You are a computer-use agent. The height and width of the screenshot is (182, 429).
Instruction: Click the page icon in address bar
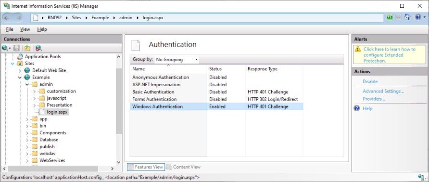coord(35,18)
